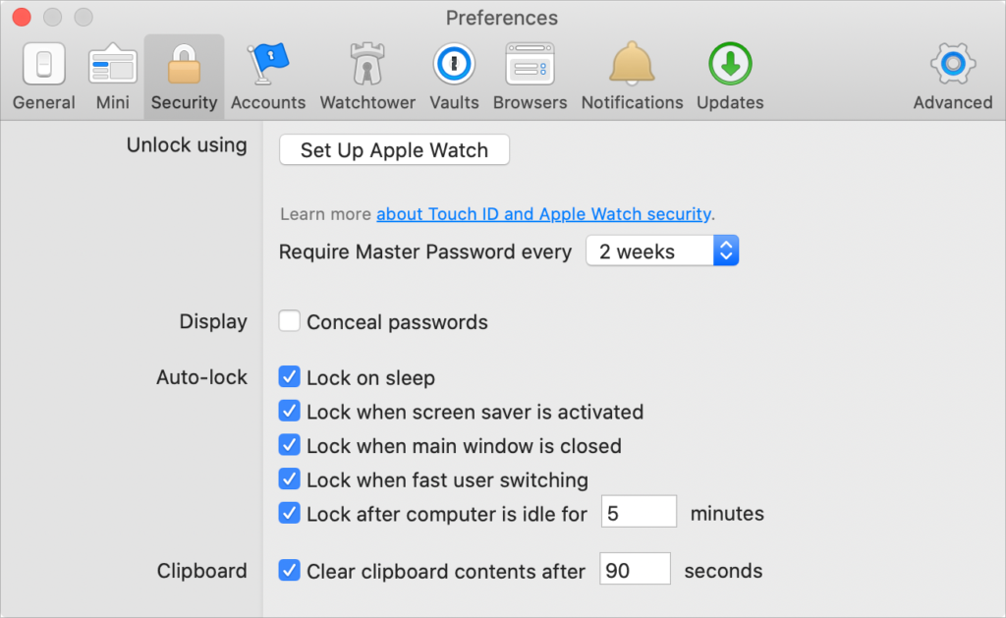Focus the clear clipboard seconds field

pos(635,571)
